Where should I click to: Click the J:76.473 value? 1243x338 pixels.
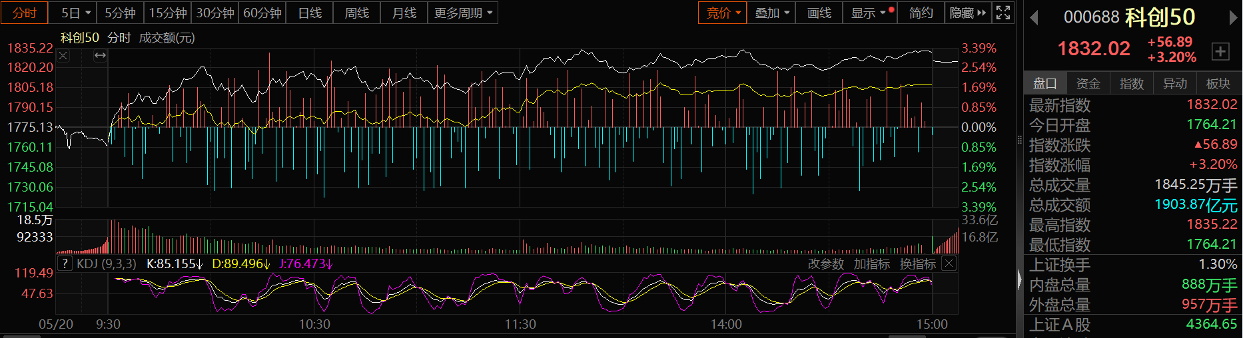pos(306,263)
